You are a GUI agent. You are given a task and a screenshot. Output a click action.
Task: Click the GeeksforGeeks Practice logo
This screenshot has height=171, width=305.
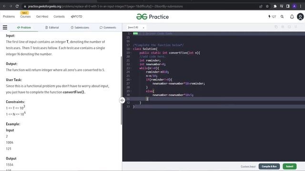pos(152,17)
